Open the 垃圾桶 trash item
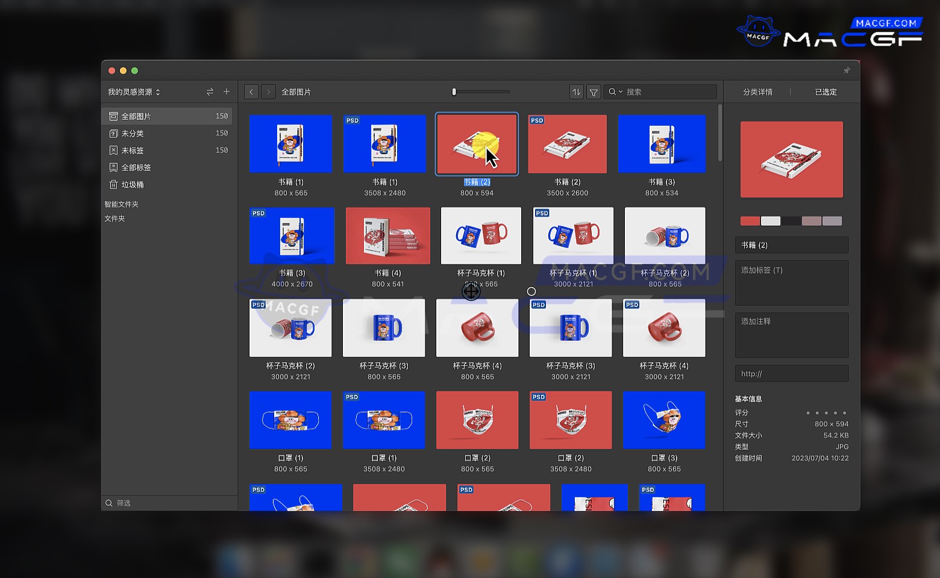Image resolution: width=940 pixels, height=578 pixels. pyautogui.click(x=133, y=185)
